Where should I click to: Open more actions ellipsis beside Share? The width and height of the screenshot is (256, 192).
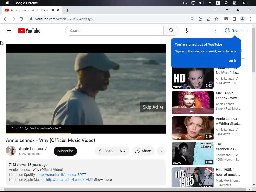161,151
